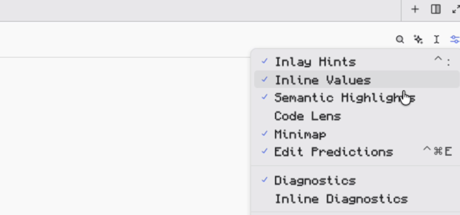The image size is (460, 215).
Task: Toggle off Inline Values
Action: (357, 80)
